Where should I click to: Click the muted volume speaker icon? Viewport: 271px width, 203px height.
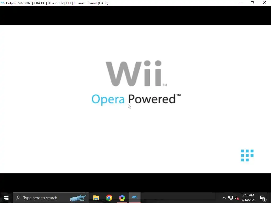click(237, 198)
